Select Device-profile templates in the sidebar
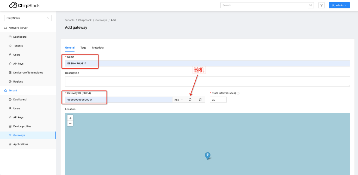This screenshot has width=358, height=175. [28, 72]
